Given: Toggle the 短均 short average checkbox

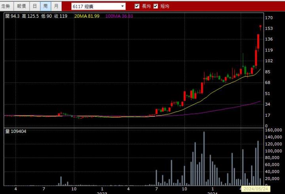Looking at the screenshot, I should pyautogui.click(x=156, y=6).
